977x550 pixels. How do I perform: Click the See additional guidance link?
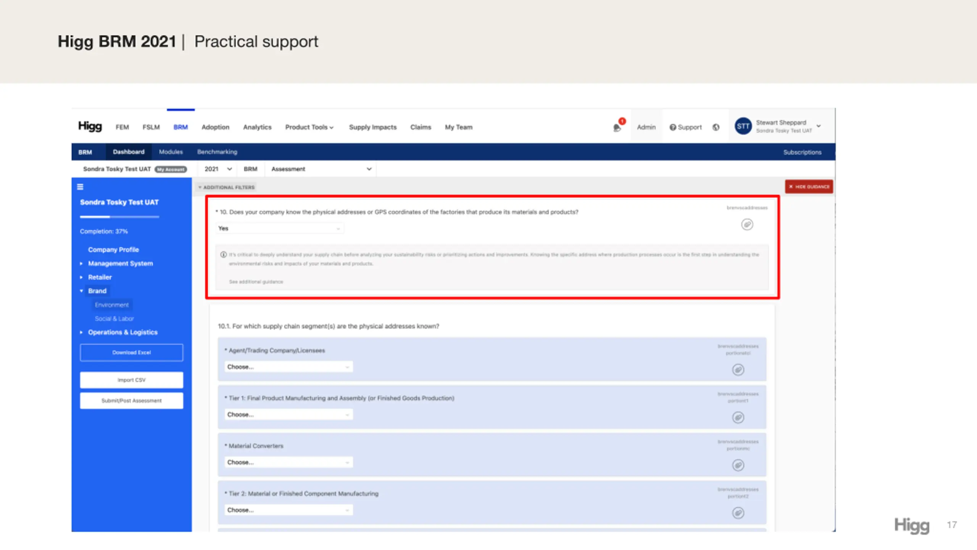[x=256, y=282]
